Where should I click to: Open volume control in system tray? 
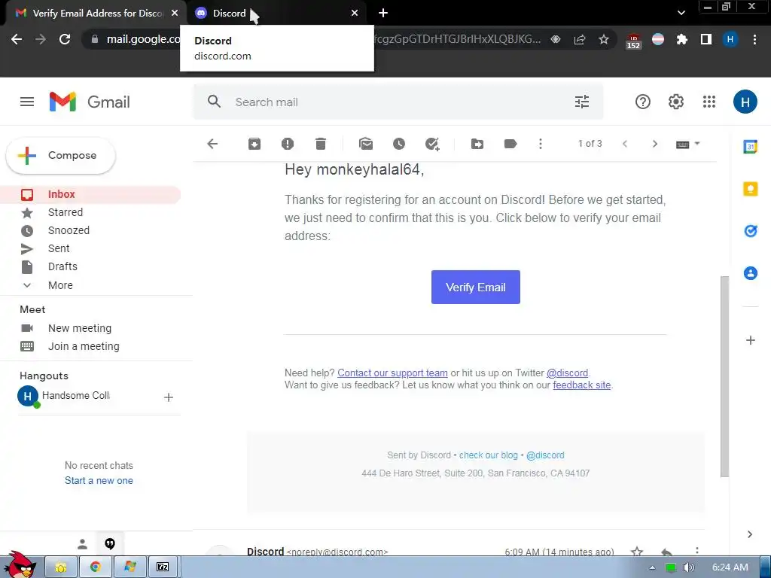(x=688, y=567)
